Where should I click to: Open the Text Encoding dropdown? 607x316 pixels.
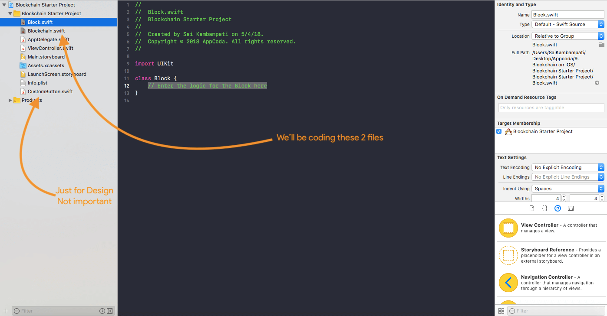point(567,167)
